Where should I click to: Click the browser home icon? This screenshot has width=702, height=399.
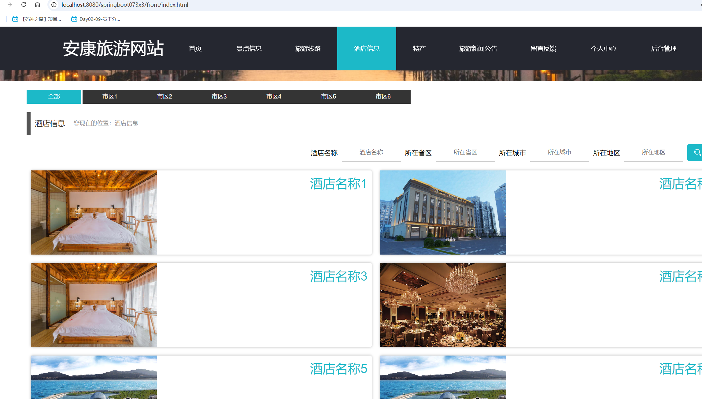coord(37,5)
